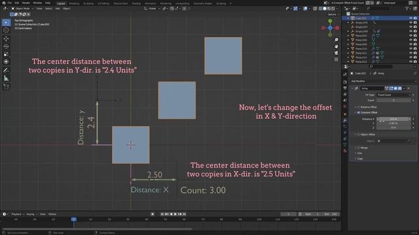Switch to the Shading workspace tab

tap(136, 3)
